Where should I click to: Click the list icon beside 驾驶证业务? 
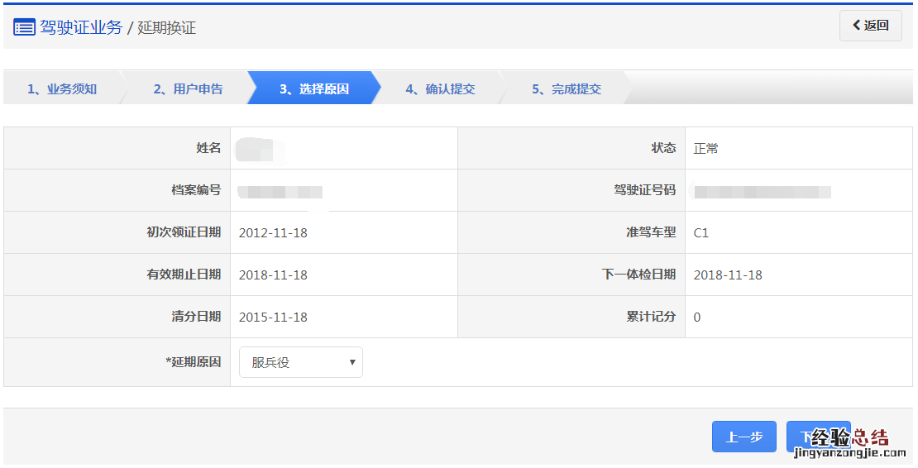24,27
